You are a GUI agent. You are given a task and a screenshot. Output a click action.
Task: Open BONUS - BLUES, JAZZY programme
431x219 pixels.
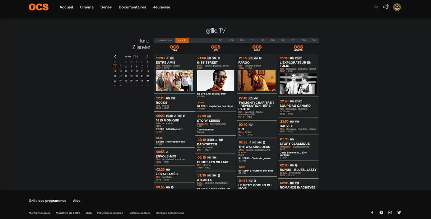pos(298,170)
